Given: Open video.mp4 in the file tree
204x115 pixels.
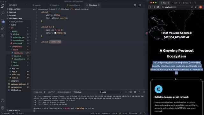Looking at the screenshot, I should click(x=17, y=43).
